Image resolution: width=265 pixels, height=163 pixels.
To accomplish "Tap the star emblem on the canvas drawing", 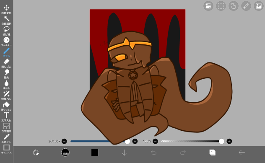I will [x=133, y=75].
